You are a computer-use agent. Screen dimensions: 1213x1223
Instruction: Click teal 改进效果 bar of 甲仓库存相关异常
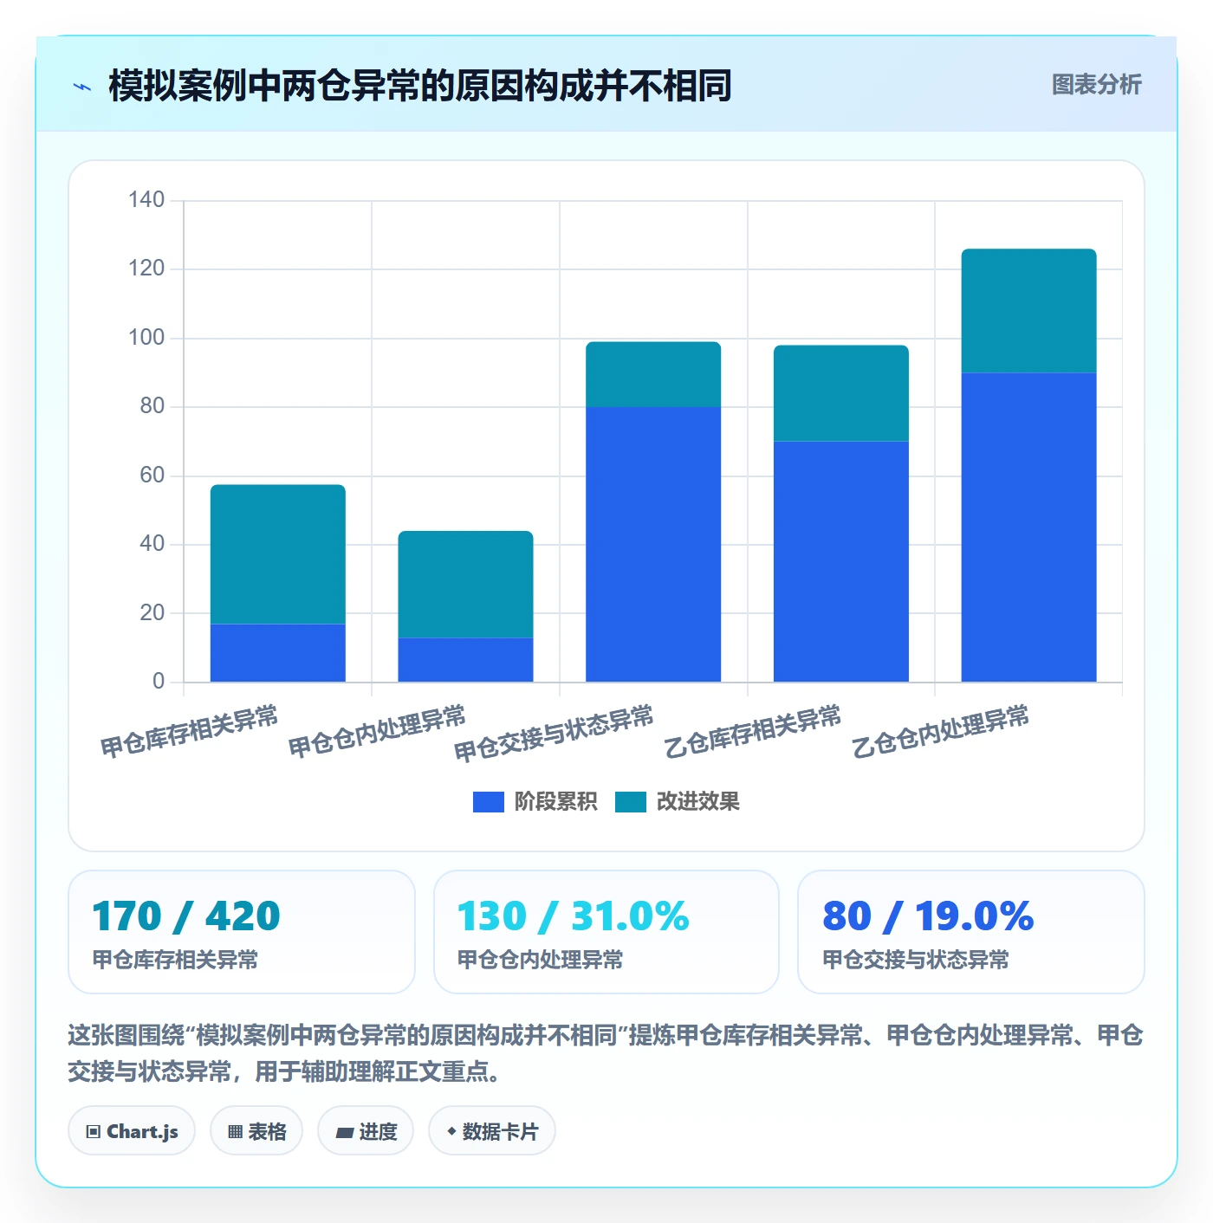278,554
